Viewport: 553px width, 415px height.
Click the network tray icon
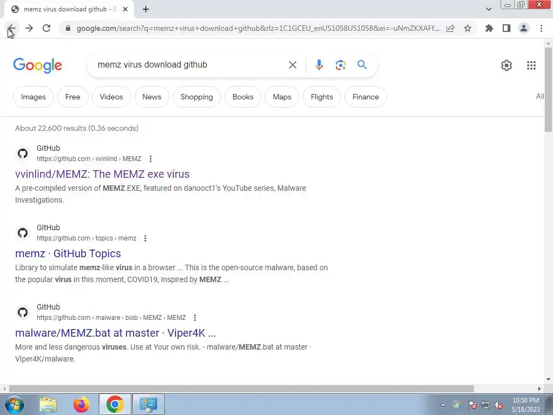(485, 405)
